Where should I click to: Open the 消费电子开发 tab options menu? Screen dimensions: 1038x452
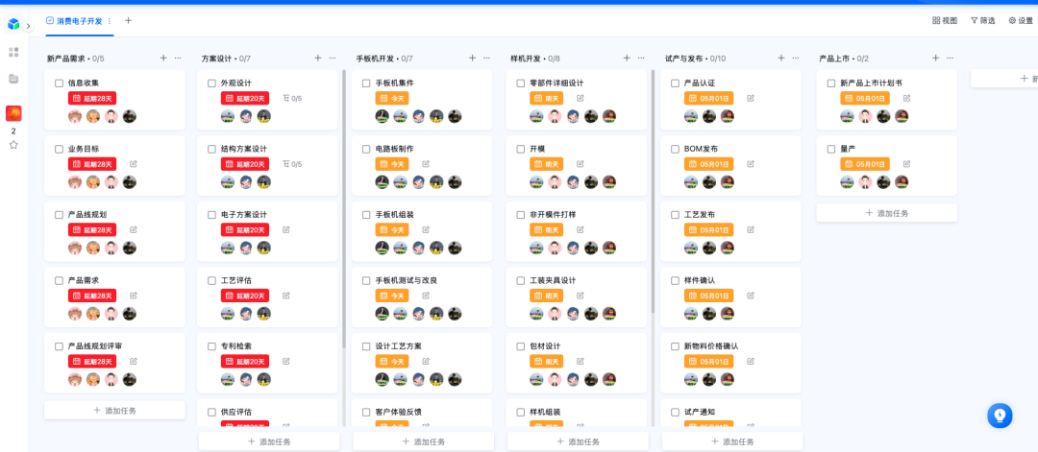point(109,20)
